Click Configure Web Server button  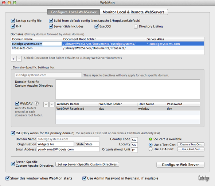[x=180, y=165]
